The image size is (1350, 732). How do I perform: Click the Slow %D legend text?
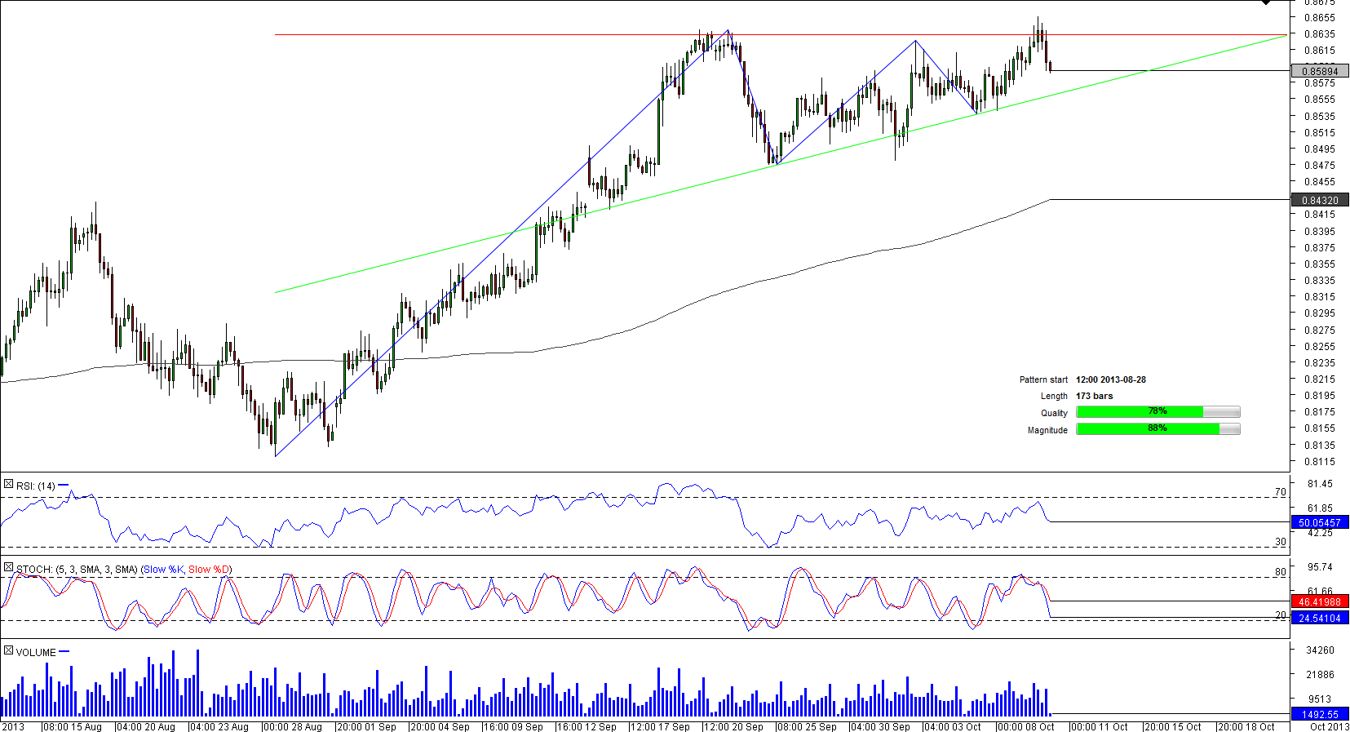point(209,570)
